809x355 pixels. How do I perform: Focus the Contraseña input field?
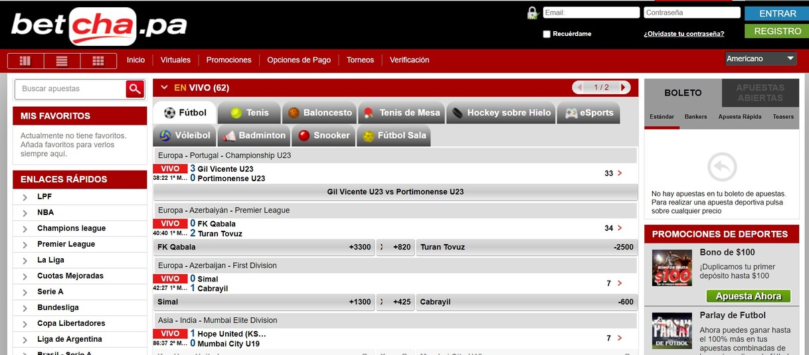[x=692, y=13]
